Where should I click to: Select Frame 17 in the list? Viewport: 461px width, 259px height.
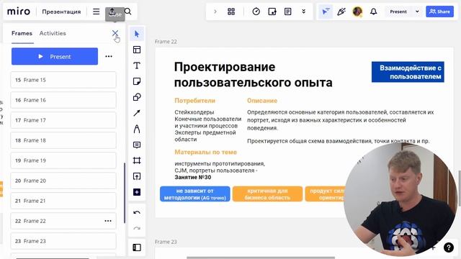coord(63,120)
